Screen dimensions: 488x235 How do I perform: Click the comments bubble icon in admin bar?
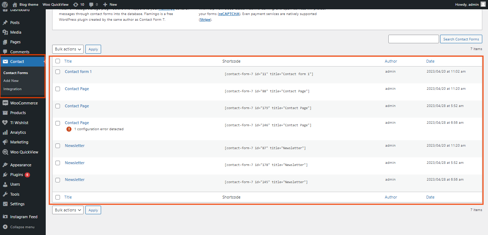click(91, 5)
